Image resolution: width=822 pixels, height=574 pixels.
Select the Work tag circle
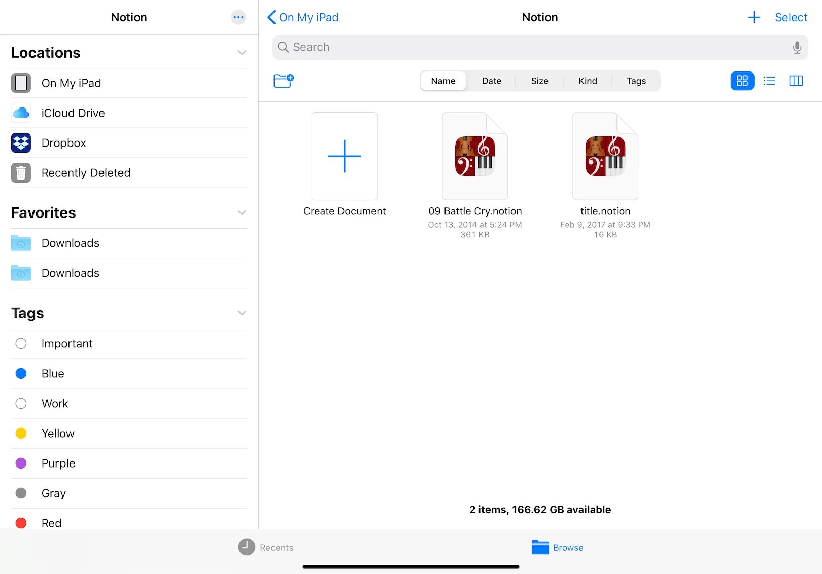(x=21, y=404)
